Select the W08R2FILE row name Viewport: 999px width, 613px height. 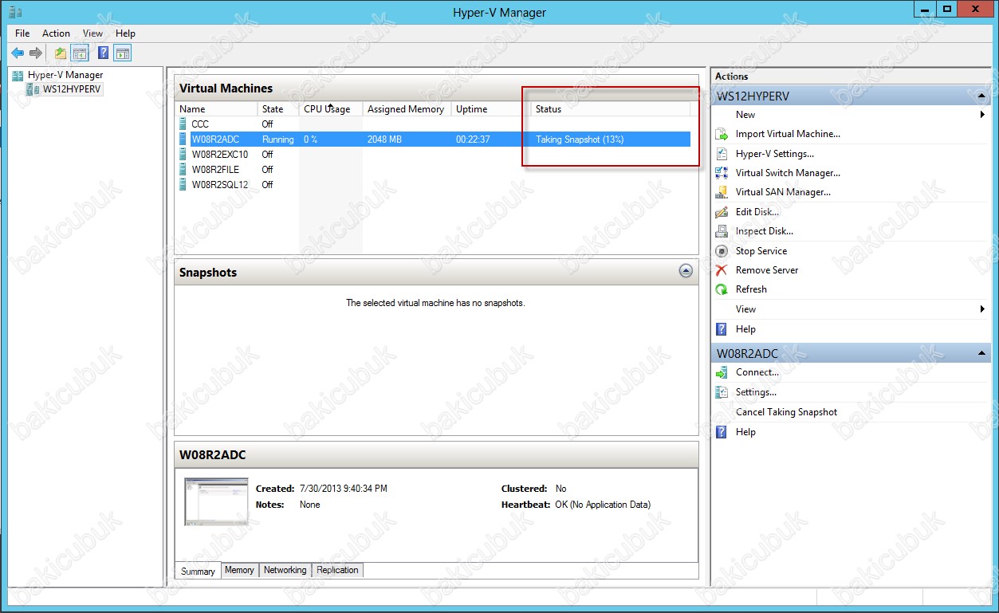[x=215, y=169]
